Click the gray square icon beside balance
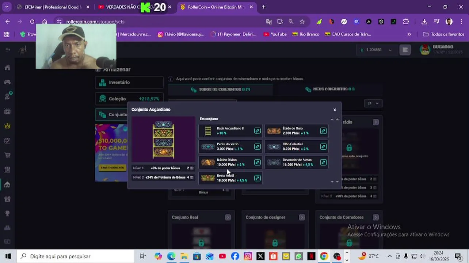 pyautogui.click(x=405, y=50)
